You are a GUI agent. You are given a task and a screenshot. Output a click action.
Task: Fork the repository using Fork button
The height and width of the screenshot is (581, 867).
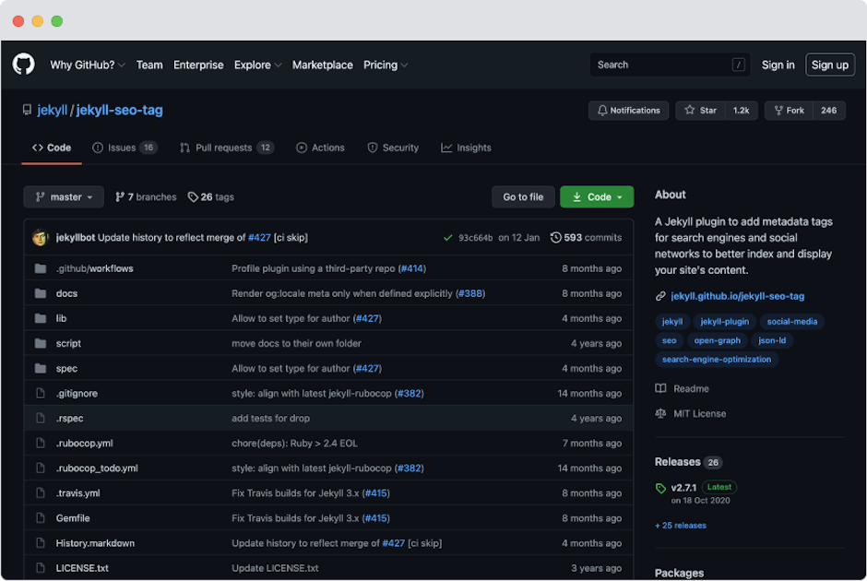(790, 111)
